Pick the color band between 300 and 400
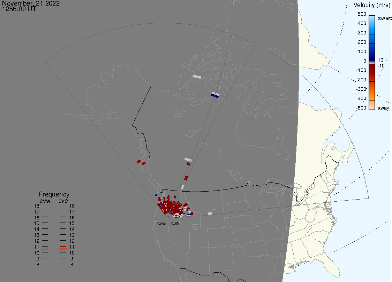This screenshot has width=392, height=282. pos(372,30)
